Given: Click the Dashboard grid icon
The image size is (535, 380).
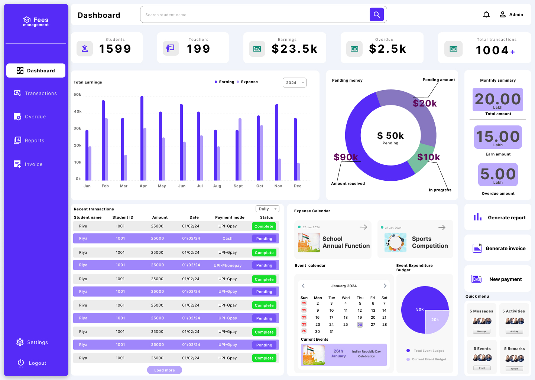Looking at the screenshot, I should (20, 71).
